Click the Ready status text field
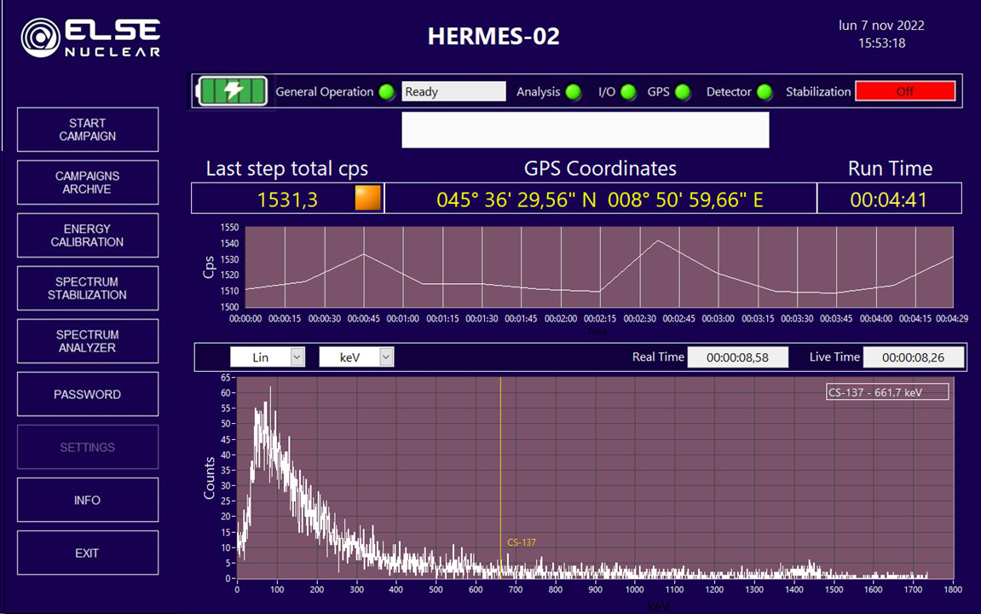The image size is (981, 614). click(453, 92)
